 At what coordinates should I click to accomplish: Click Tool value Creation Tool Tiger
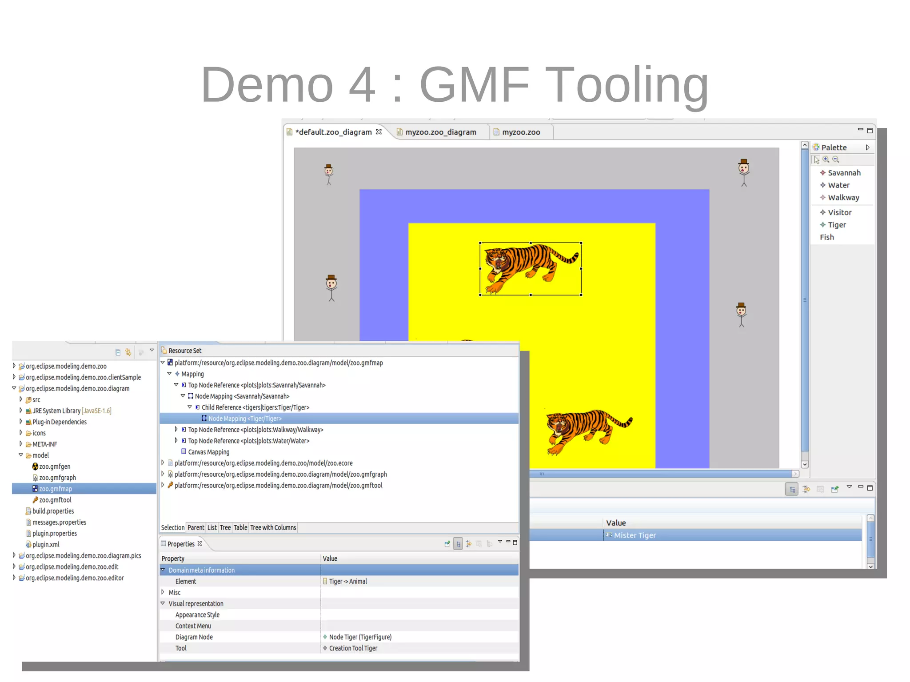coord(350,648)
